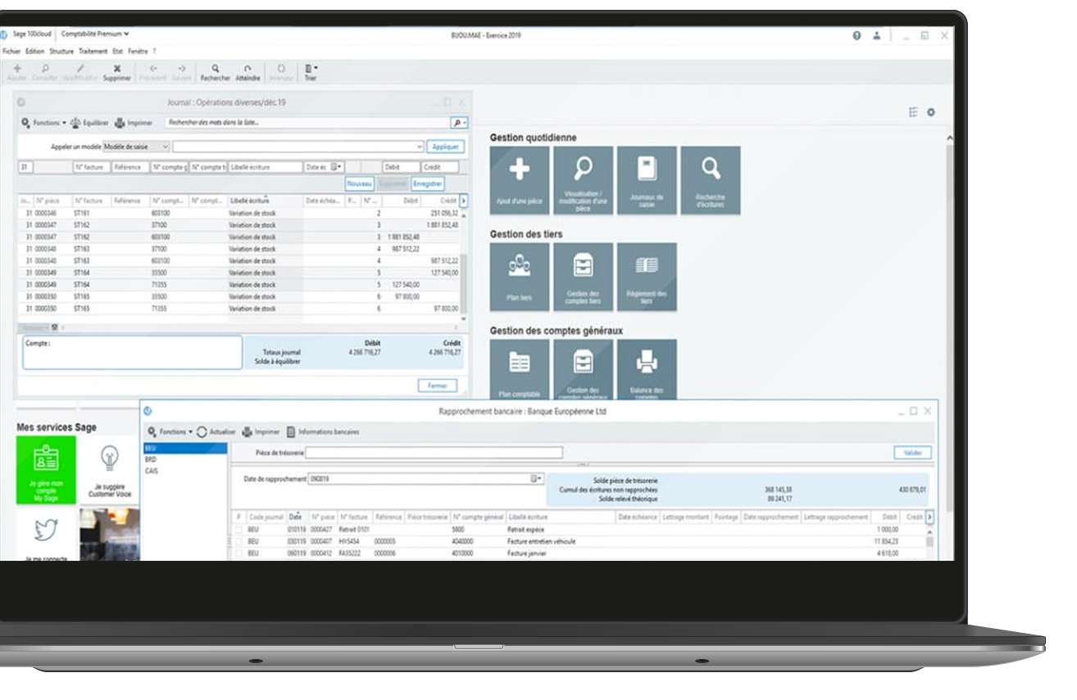This screenshot has width=1077, height=700.
Task: Open the Journaux de saisie tile
Action: click(647, 181)
